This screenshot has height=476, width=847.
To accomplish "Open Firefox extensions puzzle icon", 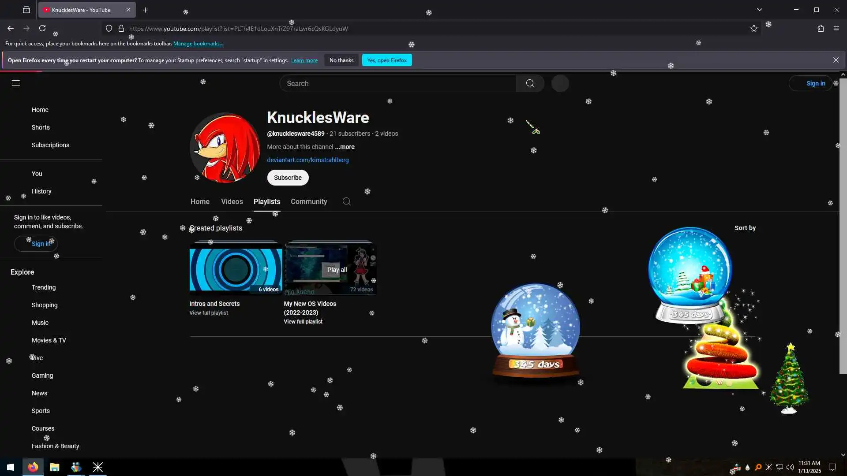I will pyautogui.click(x=820, y=29).
